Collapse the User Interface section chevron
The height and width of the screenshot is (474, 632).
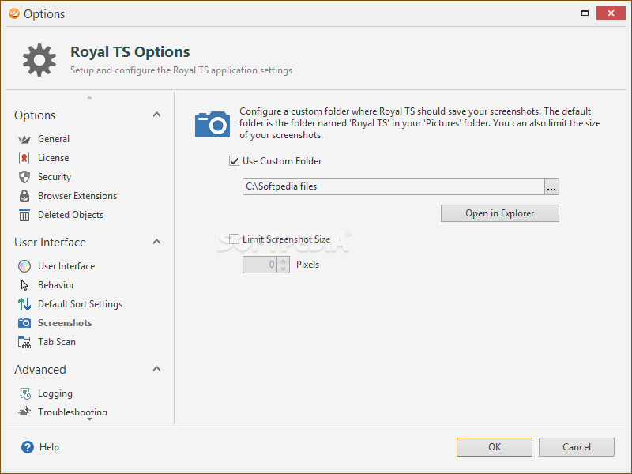coord(156,242)
